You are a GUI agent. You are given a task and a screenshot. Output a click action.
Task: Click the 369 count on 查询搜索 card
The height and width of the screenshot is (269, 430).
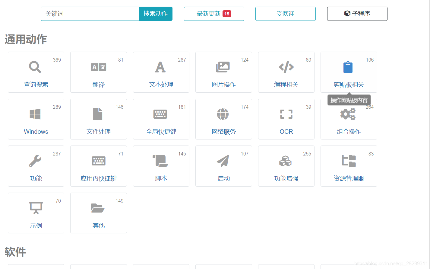[57, 60]
